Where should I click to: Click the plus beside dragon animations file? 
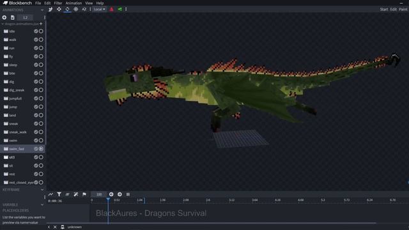click(x=41, y=24)
